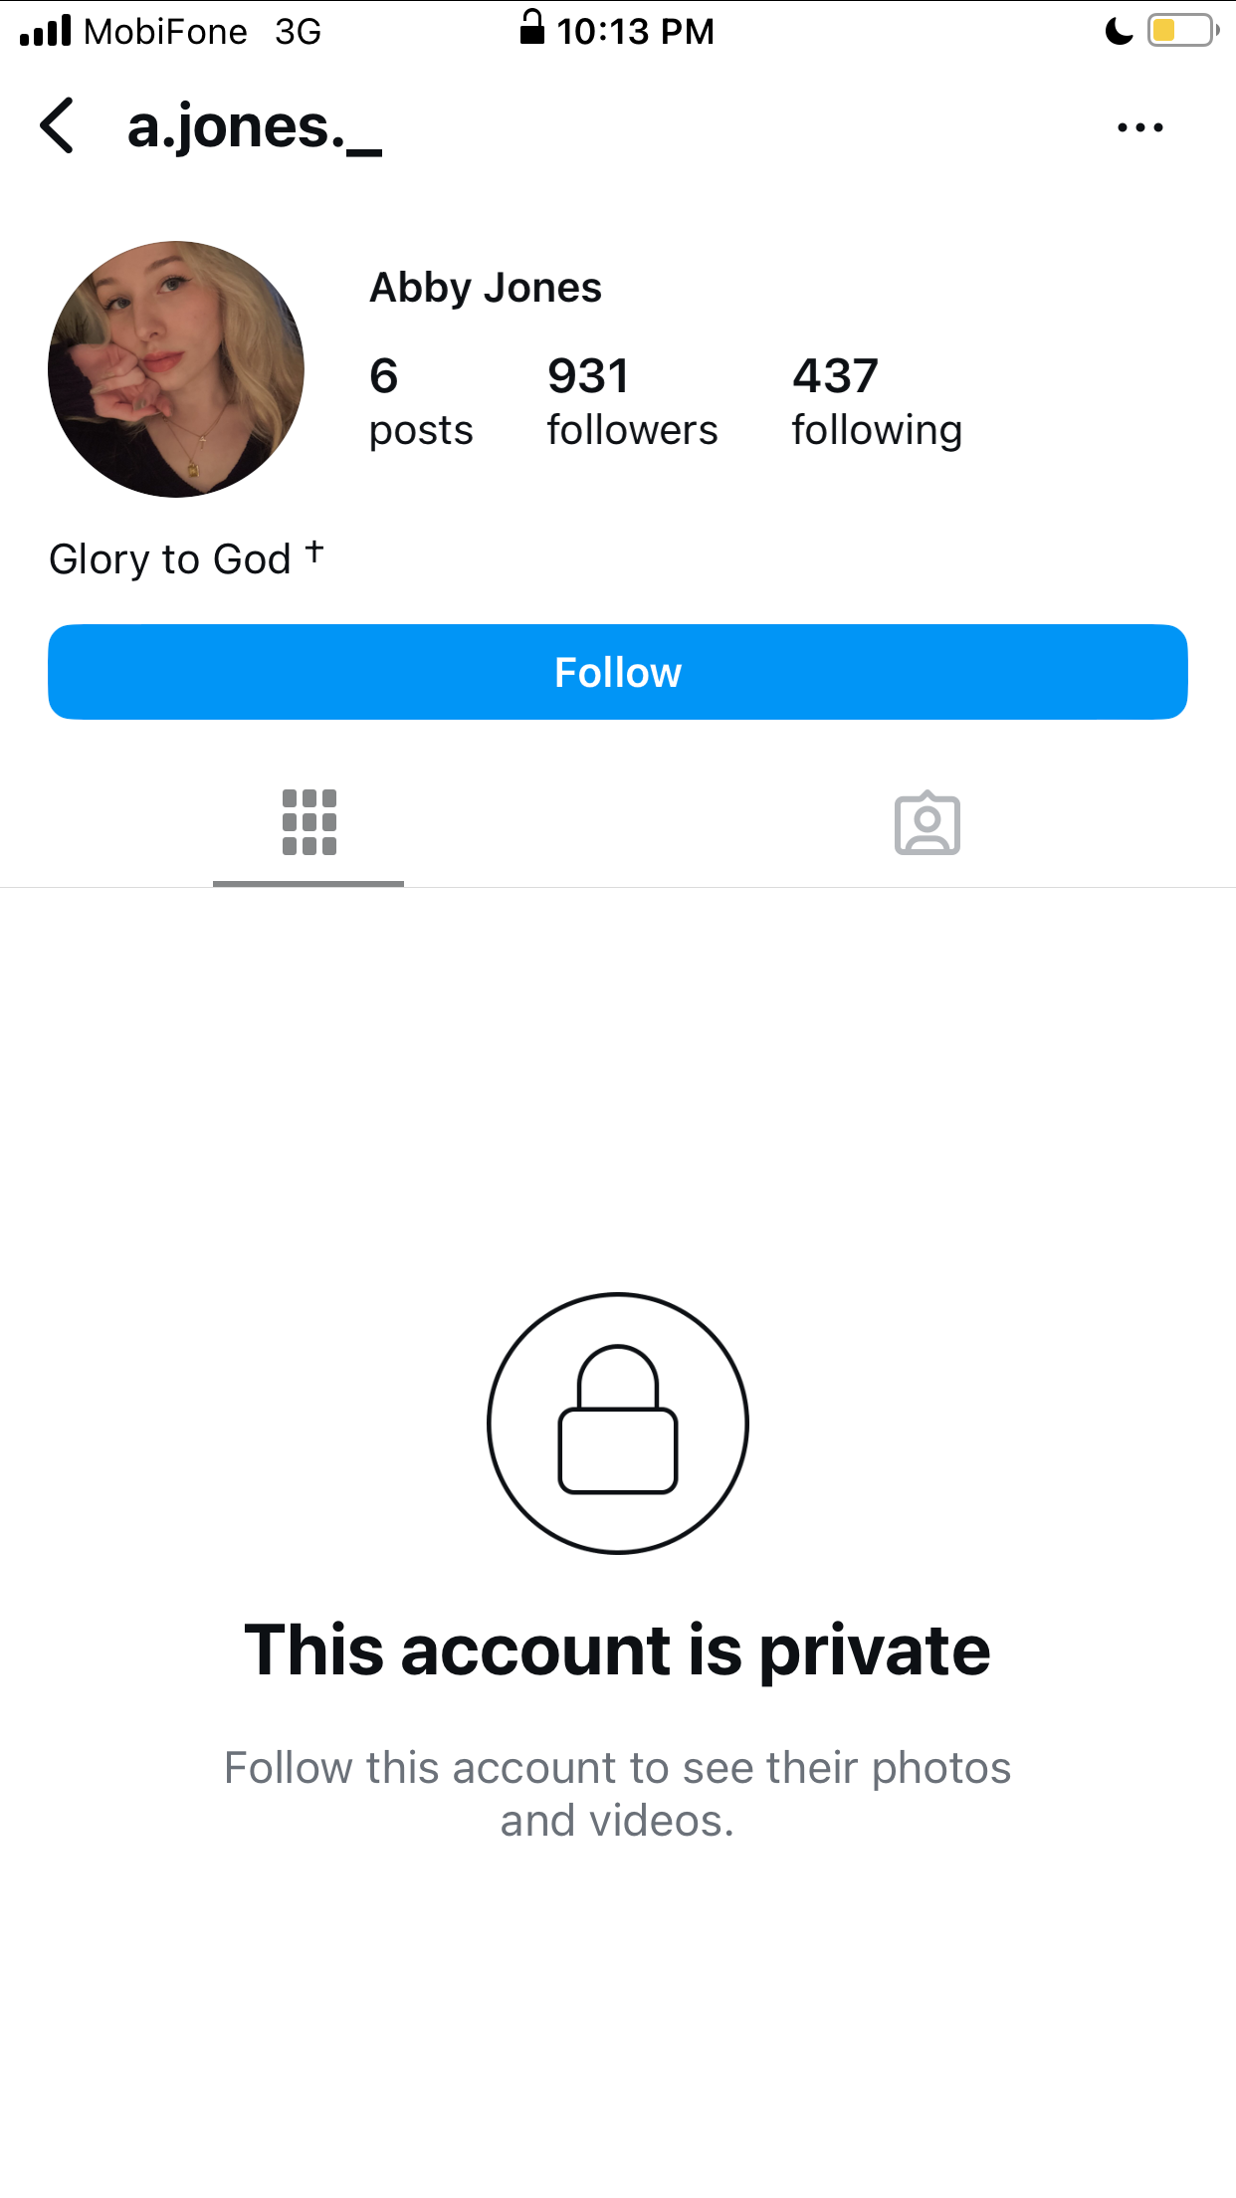Tap the 6 posts count
This screenshot has width=1236, height=2198.
tap(421, 402)
